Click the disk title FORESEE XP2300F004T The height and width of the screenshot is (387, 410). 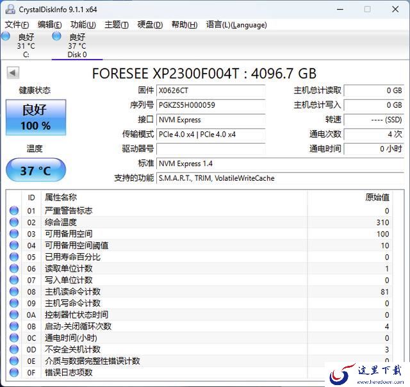tap(204, 74)
